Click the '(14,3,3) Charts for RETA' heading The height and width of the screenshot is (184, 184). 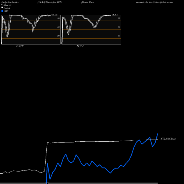[x=50, y=2]
